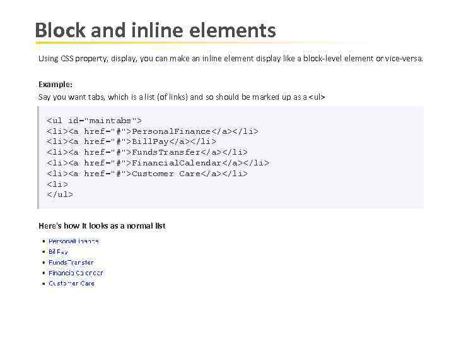454x341 pixels.
Task: Click the ul id="maintabs" code line
Action: [95, 120]
